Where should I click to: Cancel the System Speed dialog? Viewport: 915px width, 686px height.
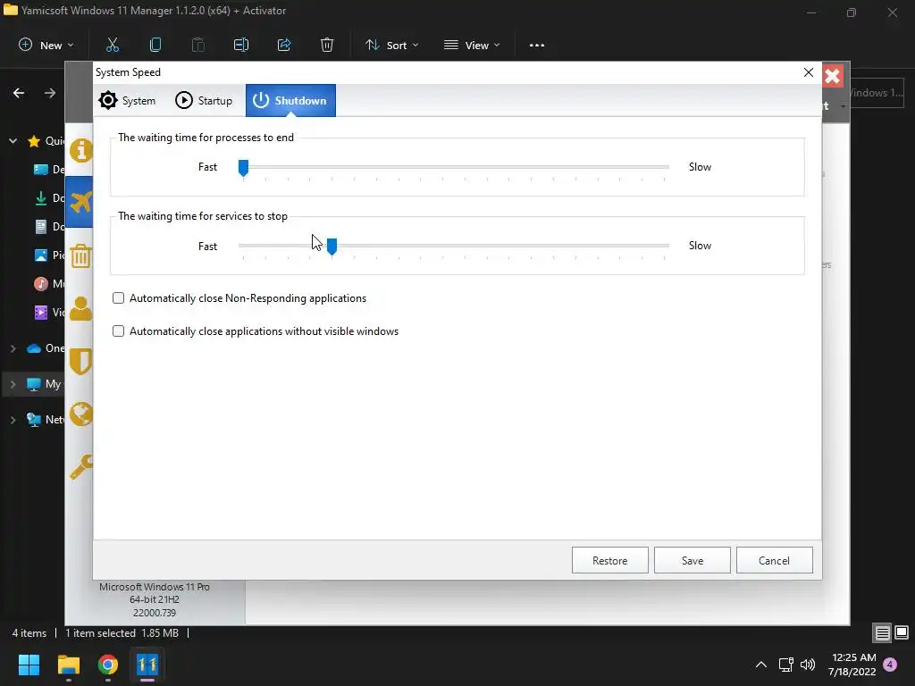point(775,560)
